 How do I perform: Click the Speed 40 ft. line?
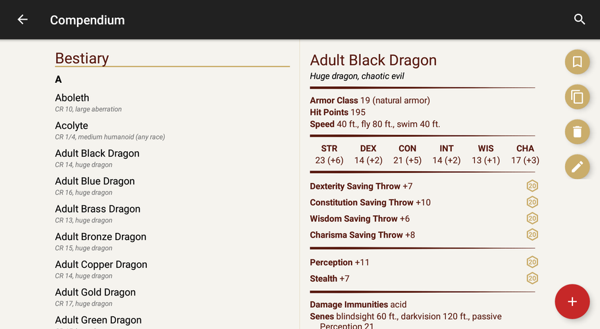click(375, 124)
